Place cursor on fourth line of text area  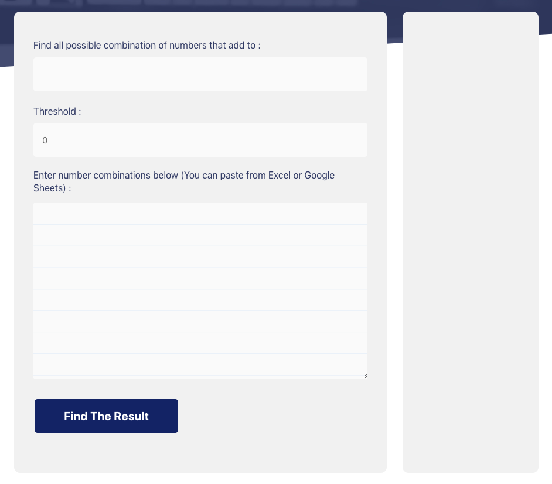tap(200, 279)
